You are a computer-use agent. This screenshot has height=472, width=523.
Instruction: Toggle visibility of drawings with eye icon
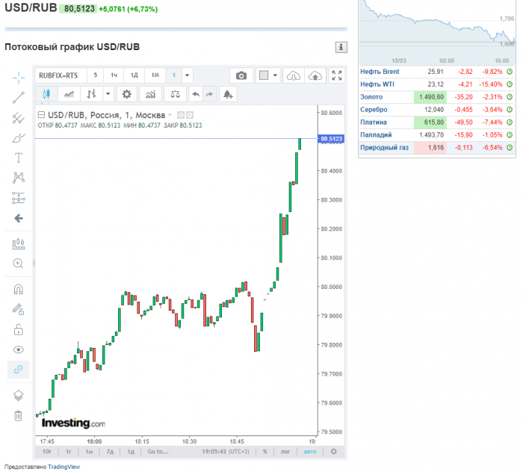point(19,350)
